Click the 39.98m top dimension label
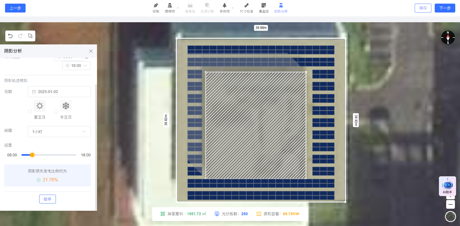The image size is (460, 226). [x=261, y=28]
